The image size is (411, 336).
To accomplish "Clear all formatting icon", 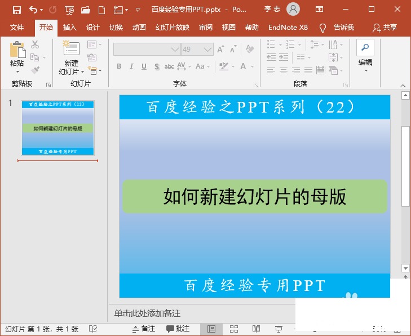I will 250,49.
